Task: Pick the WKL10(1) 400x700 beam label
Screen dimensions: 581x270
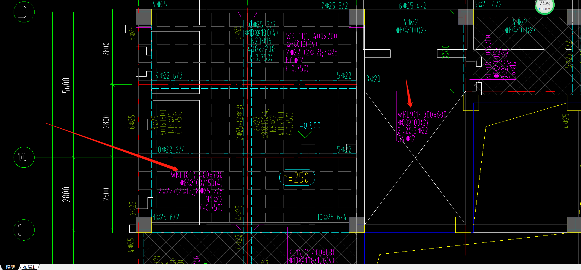Action: [x=197, y=175]
